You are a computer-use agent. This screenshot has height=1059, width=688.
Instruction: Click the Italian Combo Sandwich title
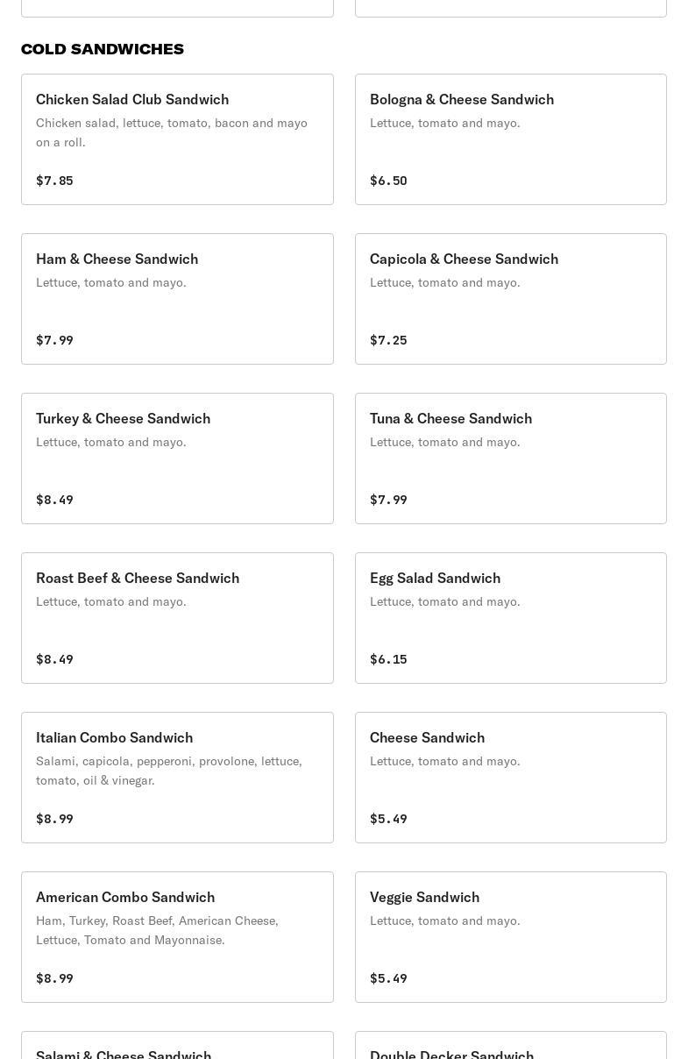pos(114,737)
